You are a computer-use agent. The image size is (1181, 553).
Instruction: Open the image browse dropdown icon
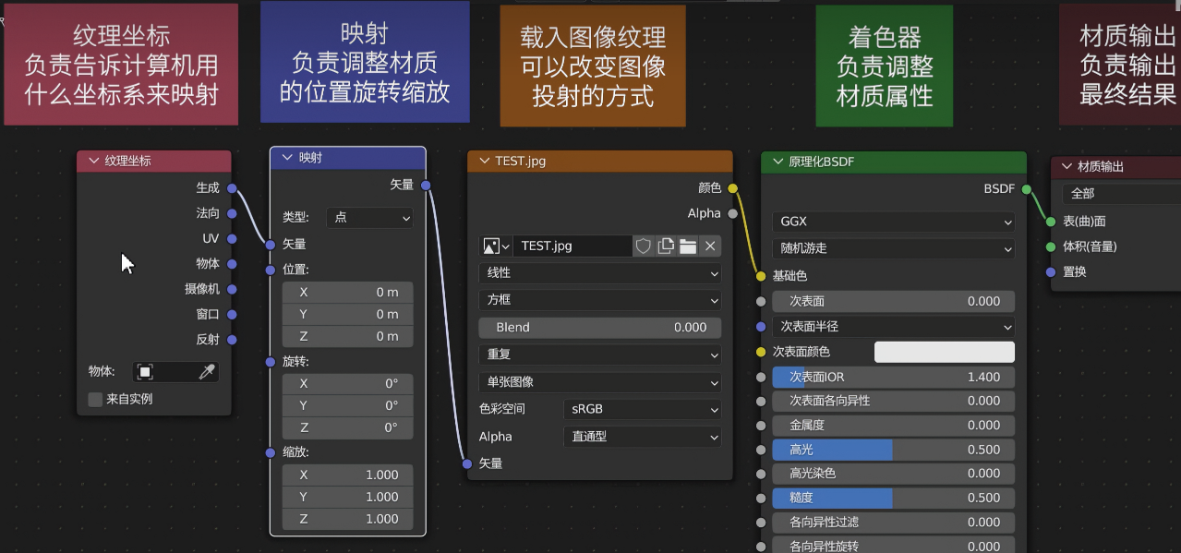tap(496, 246)
